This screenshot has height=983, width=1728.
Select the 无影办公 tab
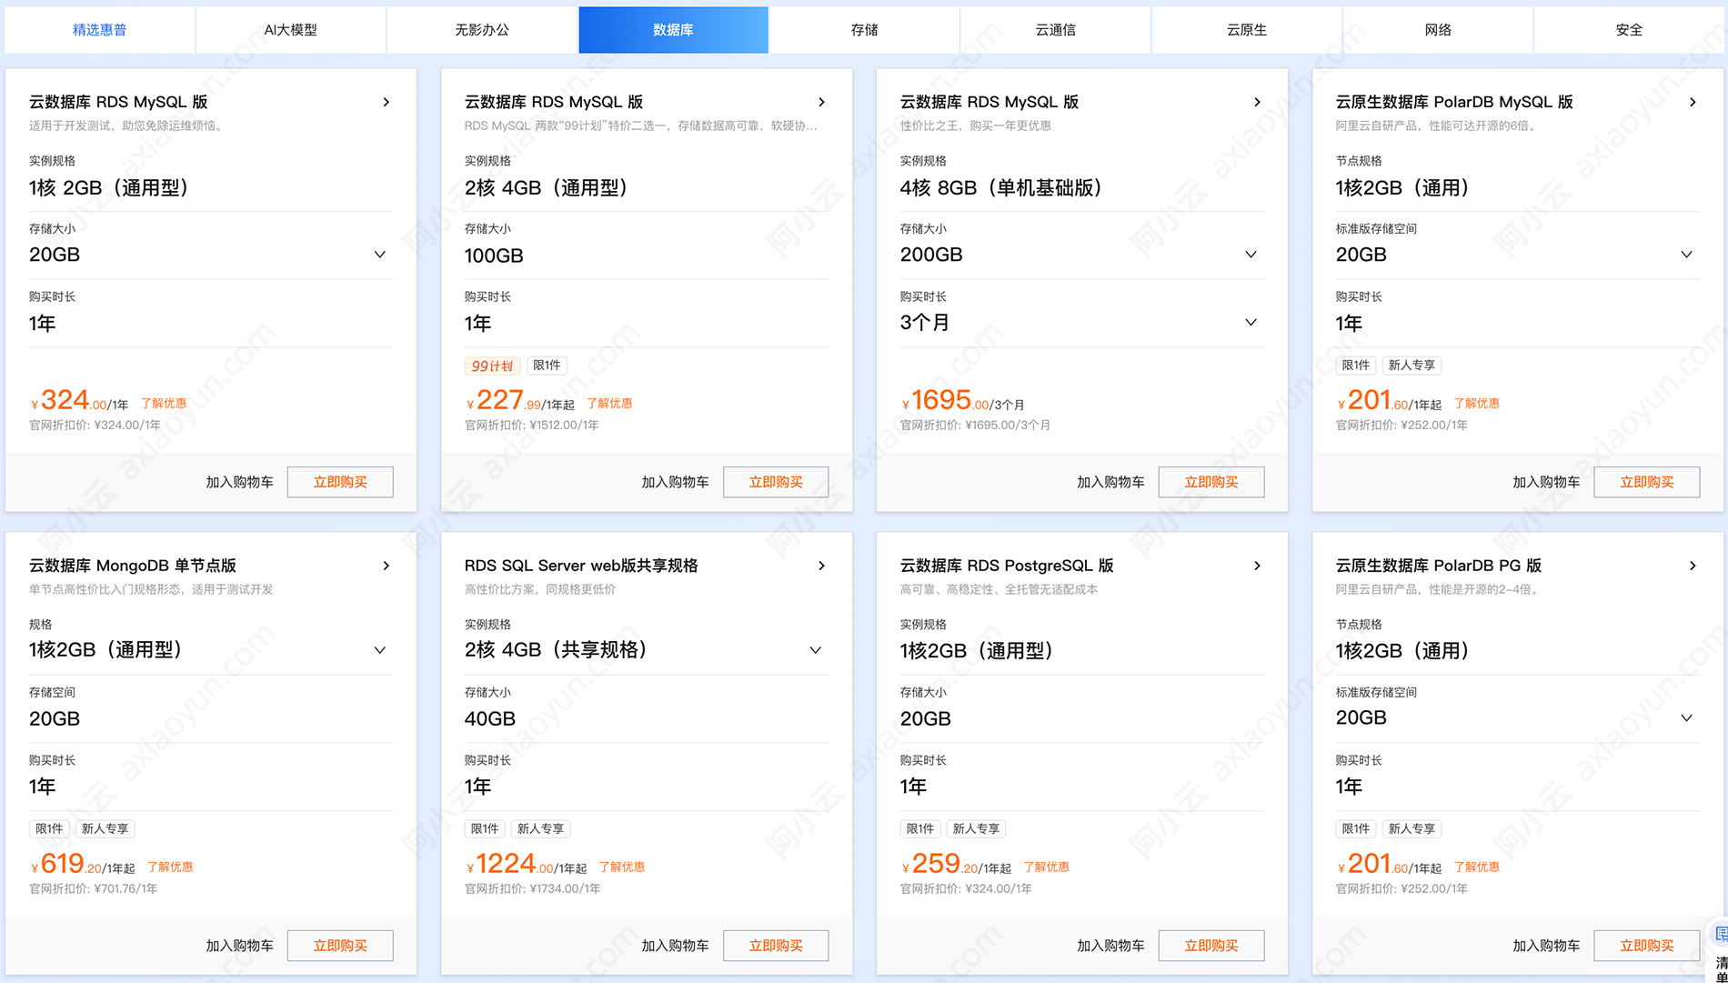(482, 30)
